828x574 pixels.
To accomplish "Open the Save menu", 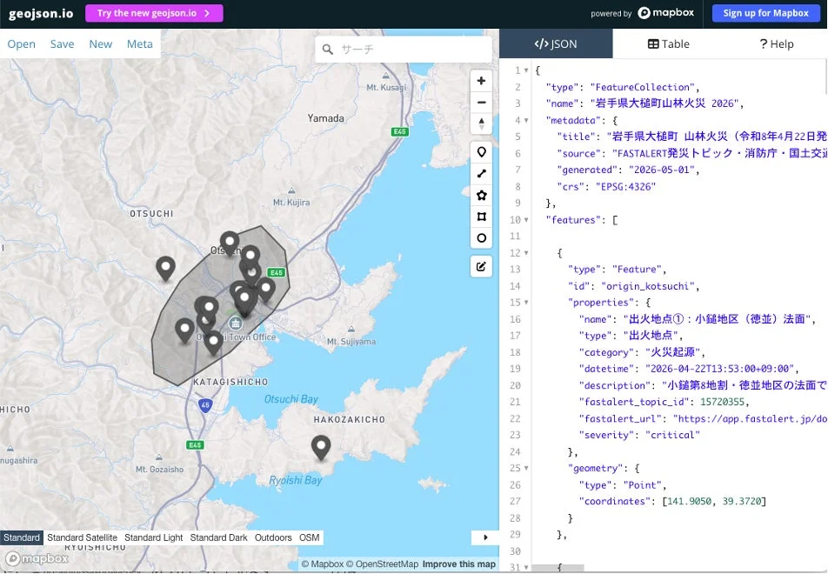I will (62, 44).
